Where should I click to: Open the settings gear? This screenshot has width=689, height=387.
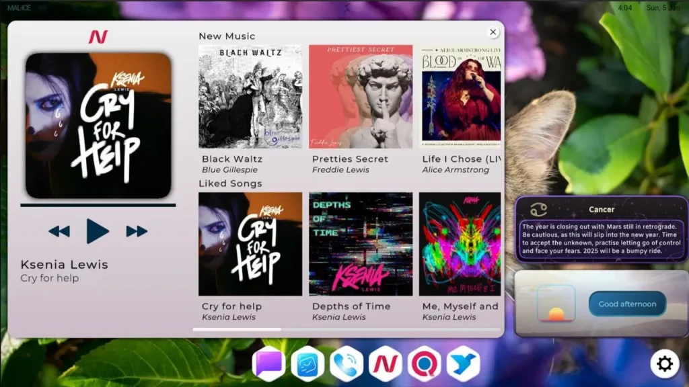point(665,363)
